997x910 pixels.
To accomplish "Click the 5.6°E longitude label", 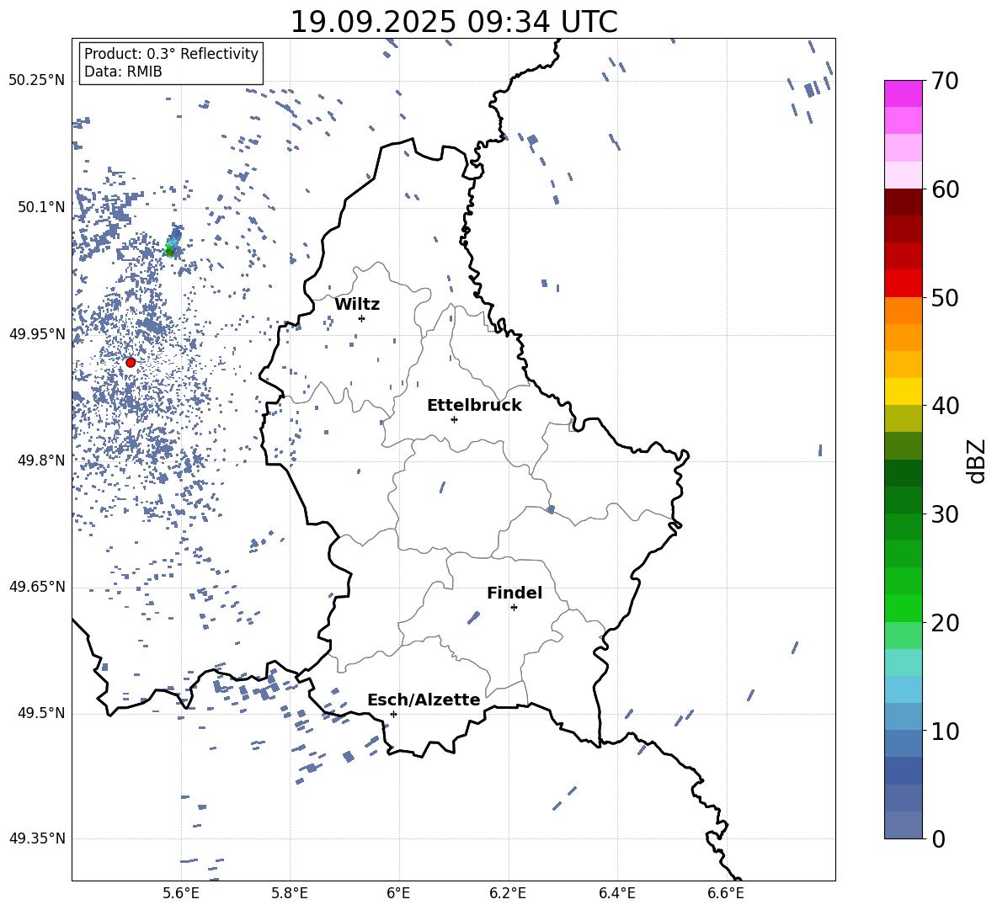I will pos(181,893).
